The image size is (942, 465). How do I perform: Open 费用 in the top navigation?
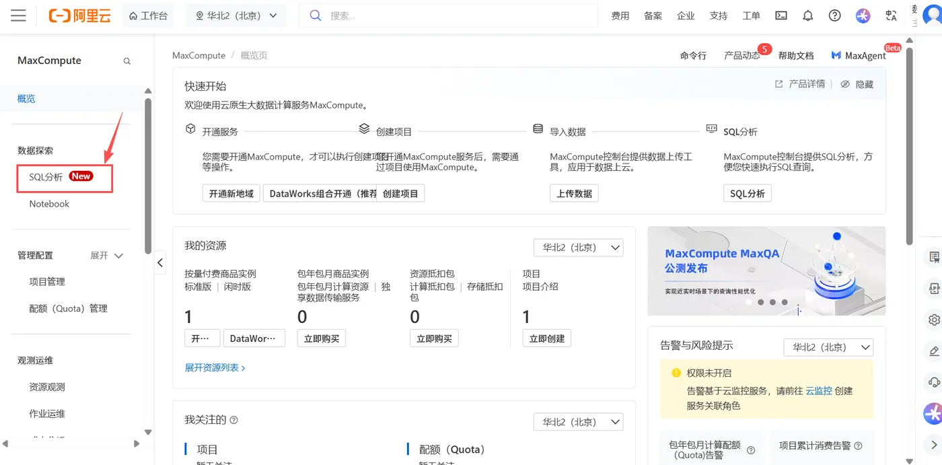[x=620, y=15]
